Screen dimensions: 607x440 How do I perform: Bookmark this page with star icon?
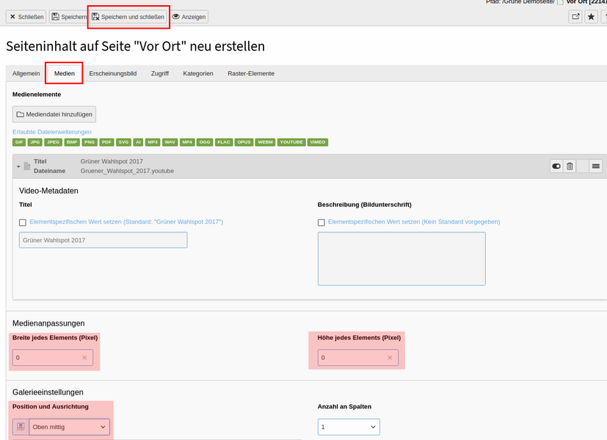click(x=591, y=17)
